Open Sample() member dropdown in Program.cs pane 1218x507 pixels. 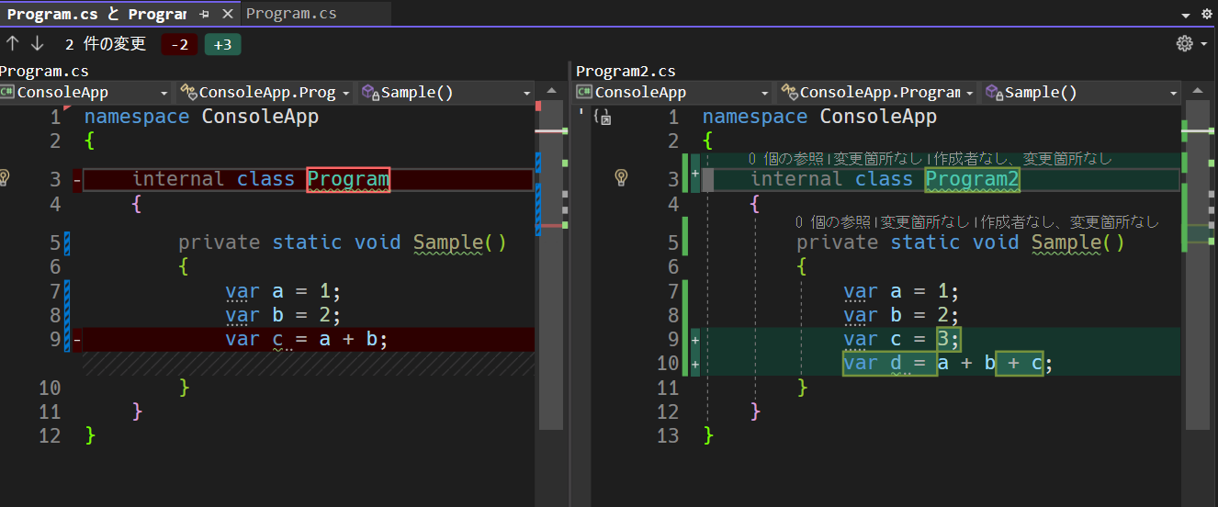[x=527, y=93]
